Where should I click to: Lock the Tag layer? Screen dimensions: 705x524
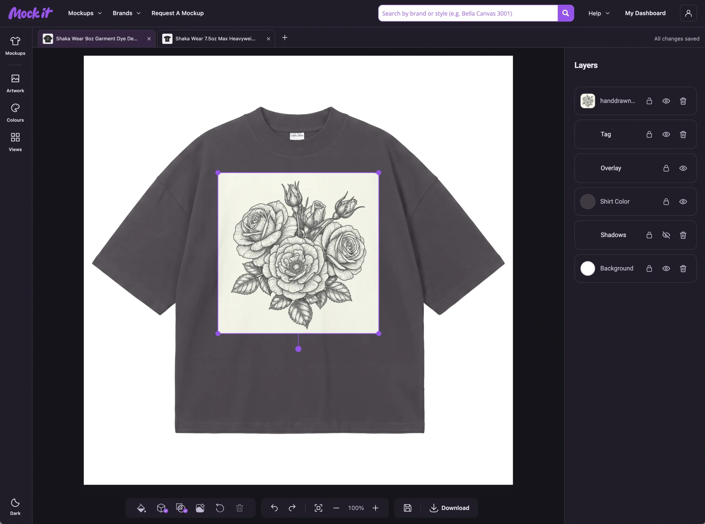point(649,134)
